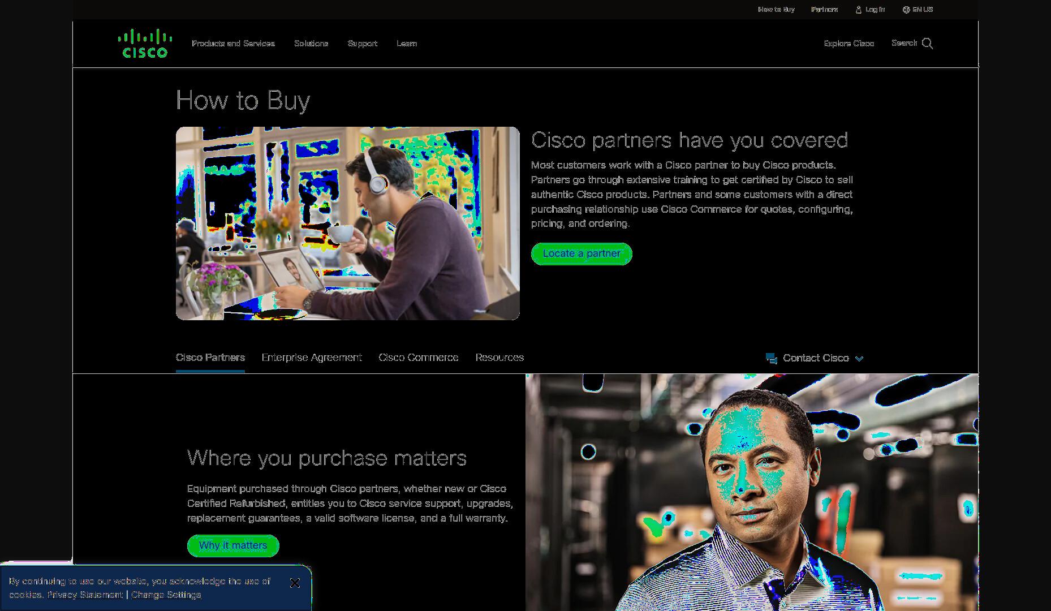Click the man with headphones image
This screenshot has width=1051, height=611.
[x=348, y=223]
